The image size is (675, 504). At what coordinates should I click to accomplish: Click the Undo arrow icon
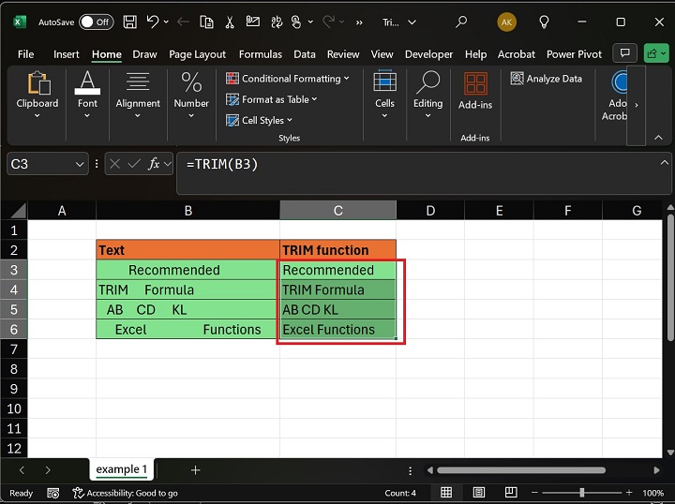tap(153, 22)
